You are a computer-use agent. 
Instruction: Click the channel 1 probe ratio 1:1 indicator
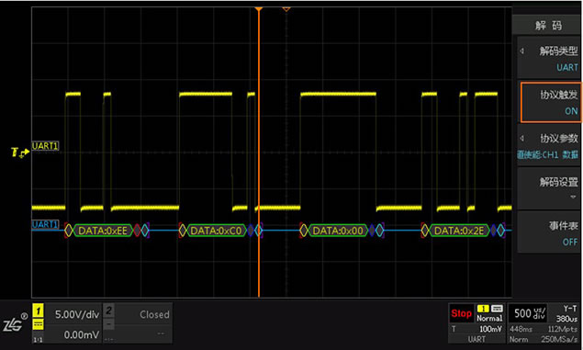click(x=38, y=339)
